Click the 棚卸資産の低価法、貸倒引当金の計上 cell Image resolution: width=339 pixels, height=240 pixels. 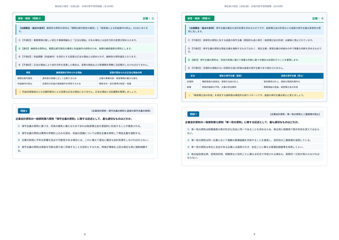coord(231,82)
